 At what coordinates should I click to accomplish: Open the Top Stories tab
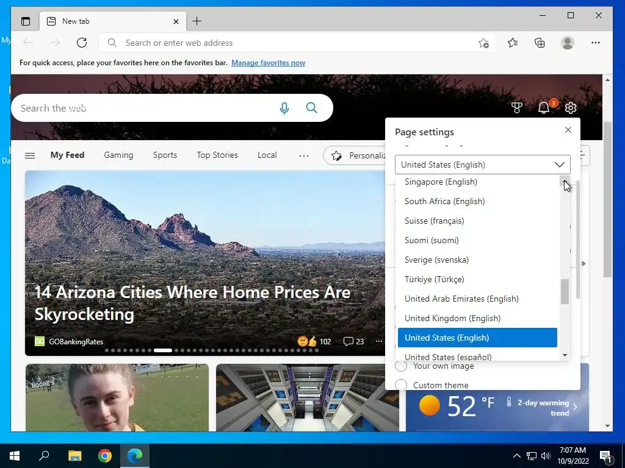217,155
